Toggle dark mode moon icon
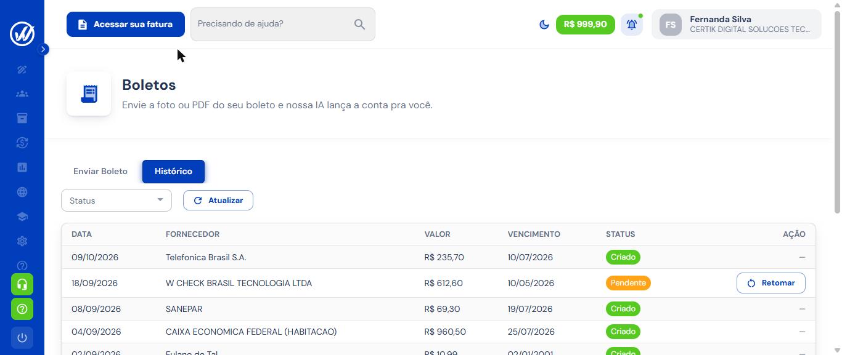Viewport: 842px width, 355px height. point(544,25)
